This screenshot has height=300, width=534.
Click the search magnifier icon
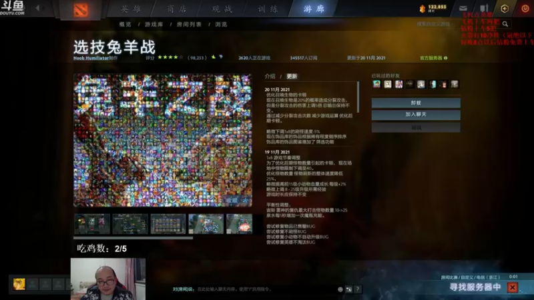tap(505, 24)
